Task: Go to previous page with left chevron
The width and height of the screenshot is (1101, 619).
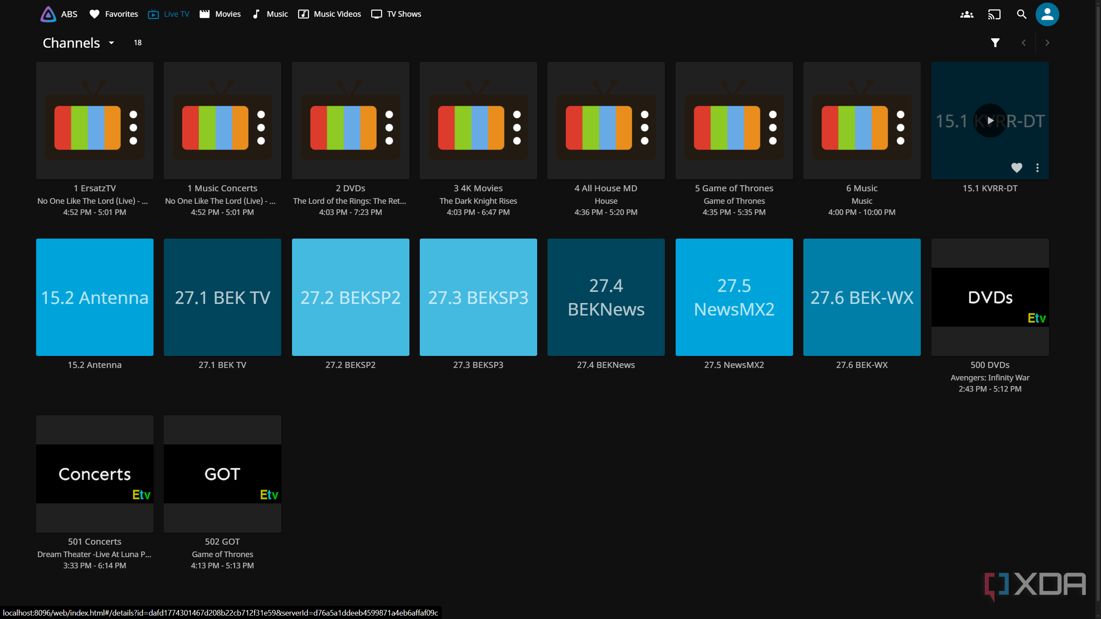Action: tap(1024, 43)
